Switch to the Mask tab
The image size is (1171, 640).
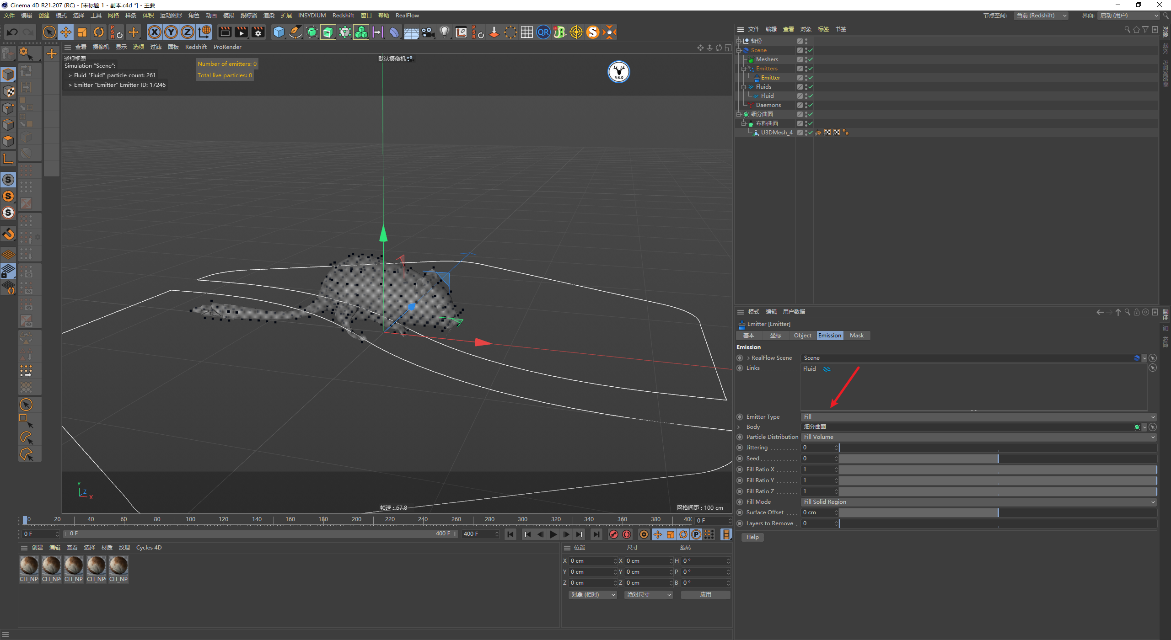[856, 336]
